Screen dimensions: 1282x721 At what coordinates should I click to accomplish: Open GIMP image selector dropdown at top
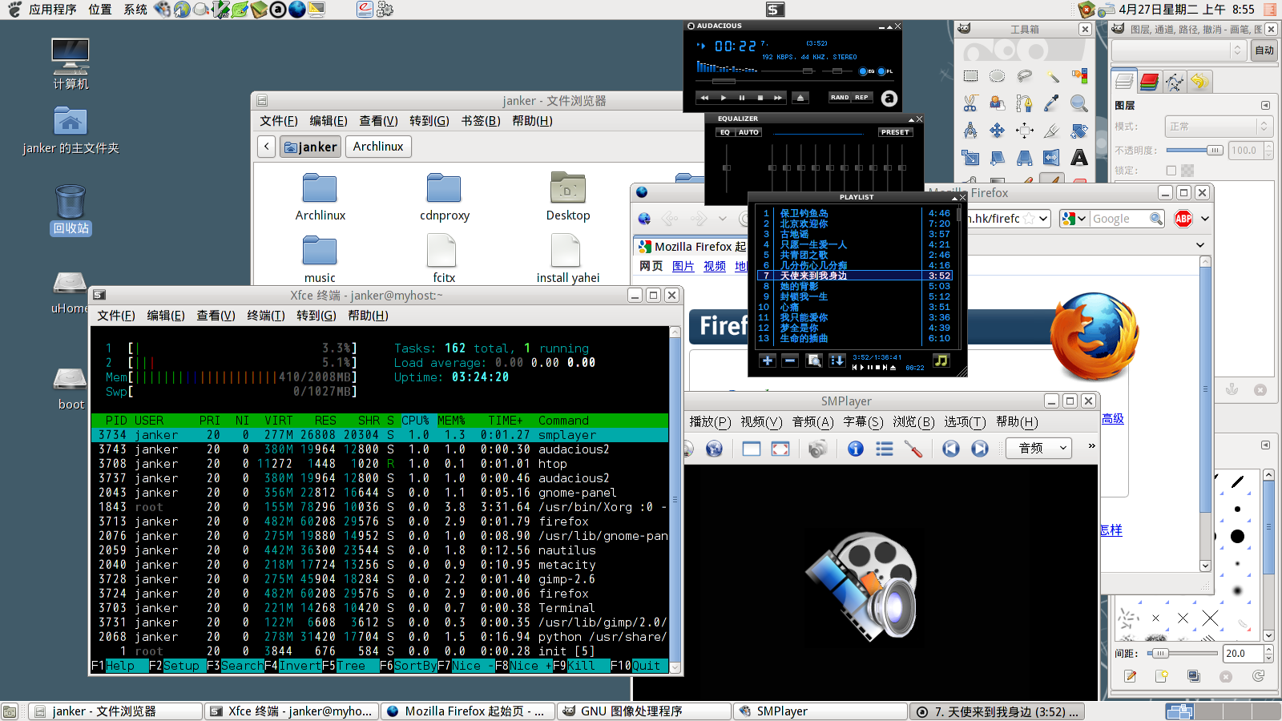[x=1179, y=50]
